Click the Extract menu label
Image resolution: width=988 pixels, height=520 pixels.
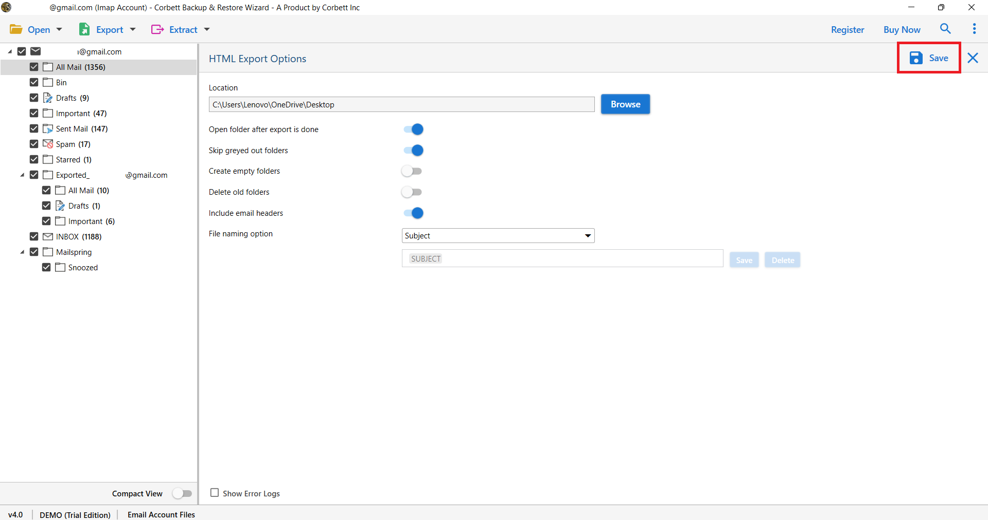point(183,30)
